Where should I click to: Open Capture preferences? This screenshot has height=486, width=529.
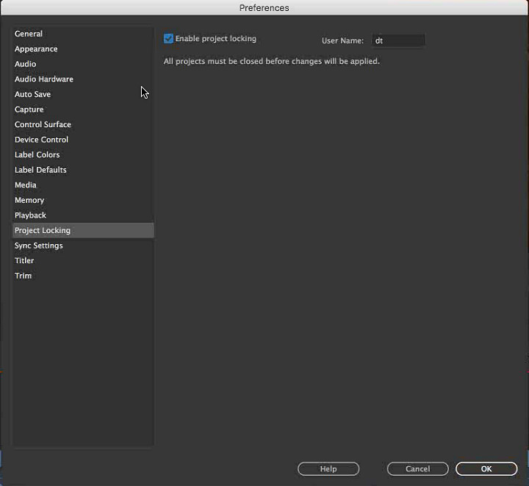pyautogui.click(x=83, y=110)
